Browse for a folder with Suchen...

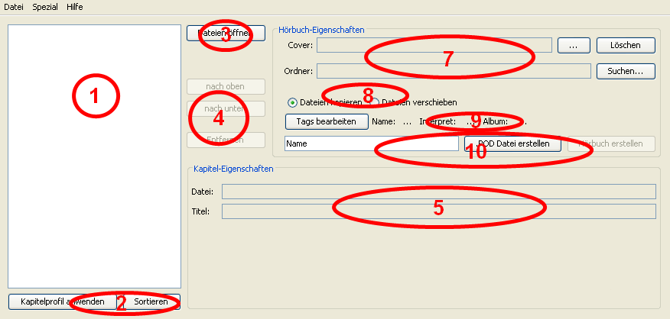pyautogui.click(x=626, y=71)
